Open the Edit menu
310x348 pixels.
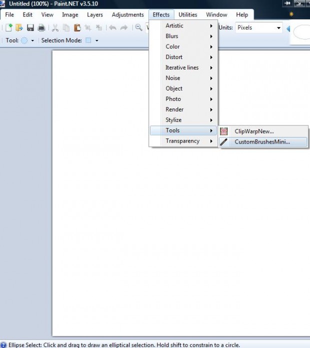pos(27,14)
